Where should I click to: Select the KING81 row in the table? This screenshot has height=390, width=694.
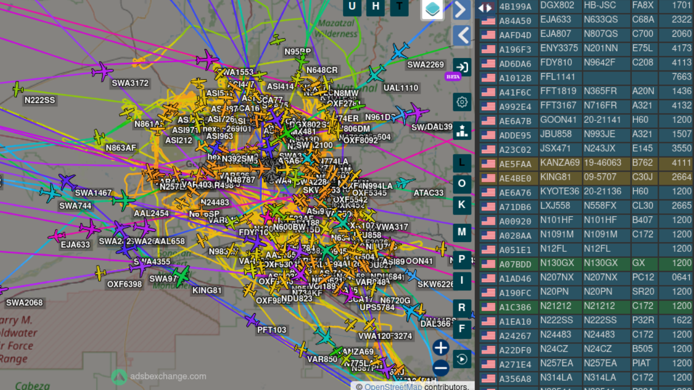(587, 178)
